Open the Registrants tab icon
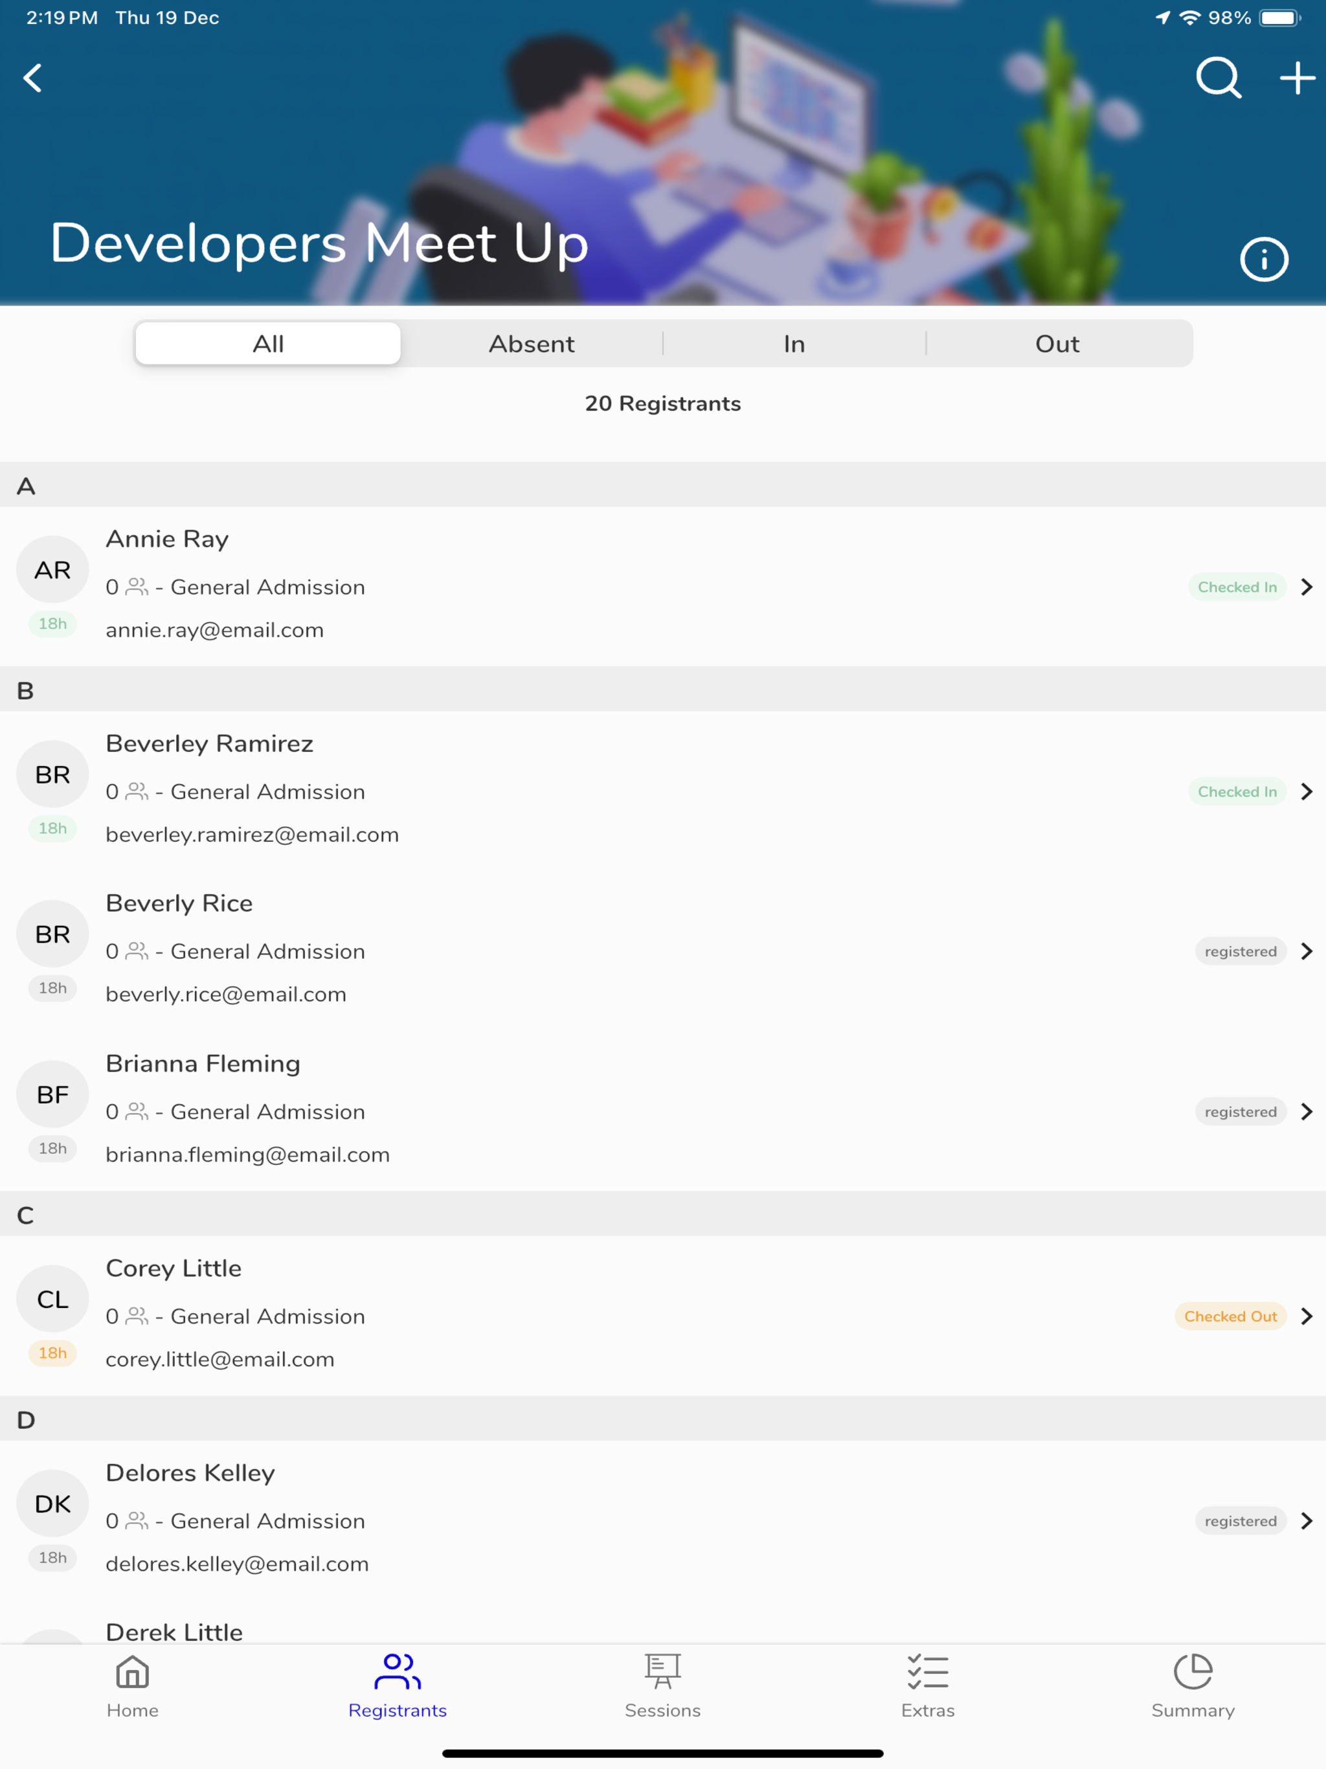This screenshot has width=1326, height=1769. [x=398, y=1671]
